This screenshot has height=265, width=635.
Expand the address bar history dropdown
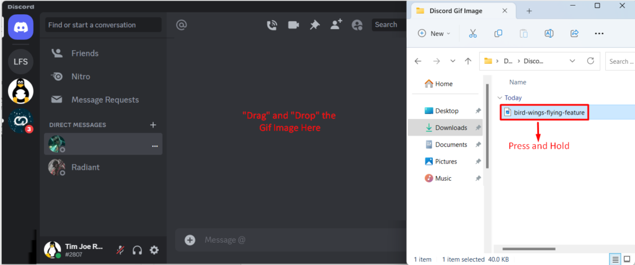(572, 61)
